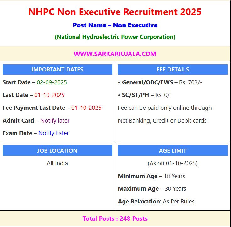Select the Last Date 01-10-2025 value
231x227 pixels.
coord(49,95)
